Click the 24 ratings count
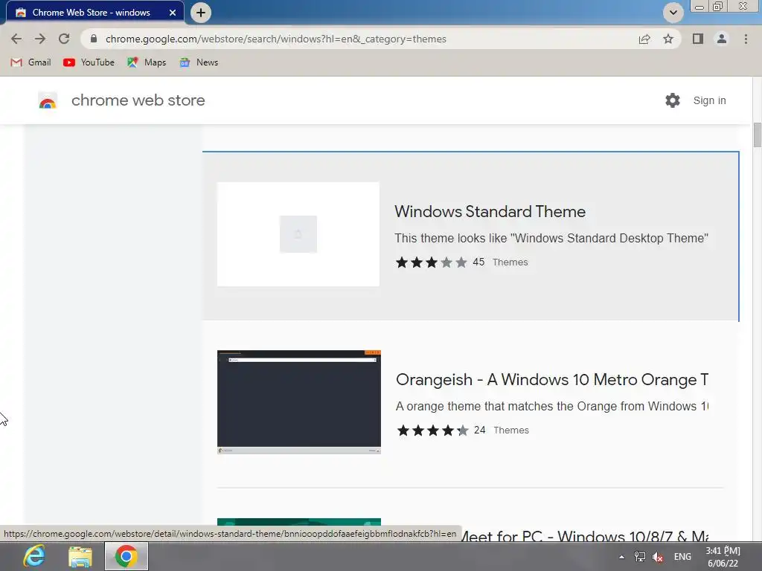Image resolution: width=762 pixels, height=571 pixels. tap(480, 430)
